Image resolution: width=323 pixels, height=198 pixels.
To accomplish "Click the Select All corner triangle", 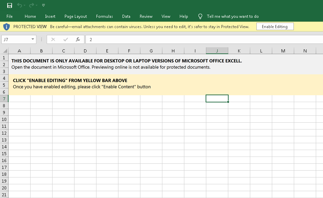I will tap(5, 51).
